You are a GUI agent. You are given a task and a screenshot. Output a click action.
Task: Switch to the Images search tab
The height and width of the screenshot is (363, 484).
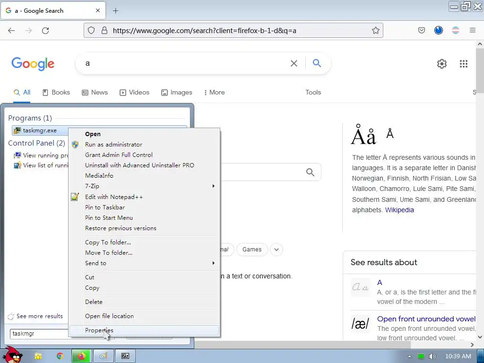177,92
